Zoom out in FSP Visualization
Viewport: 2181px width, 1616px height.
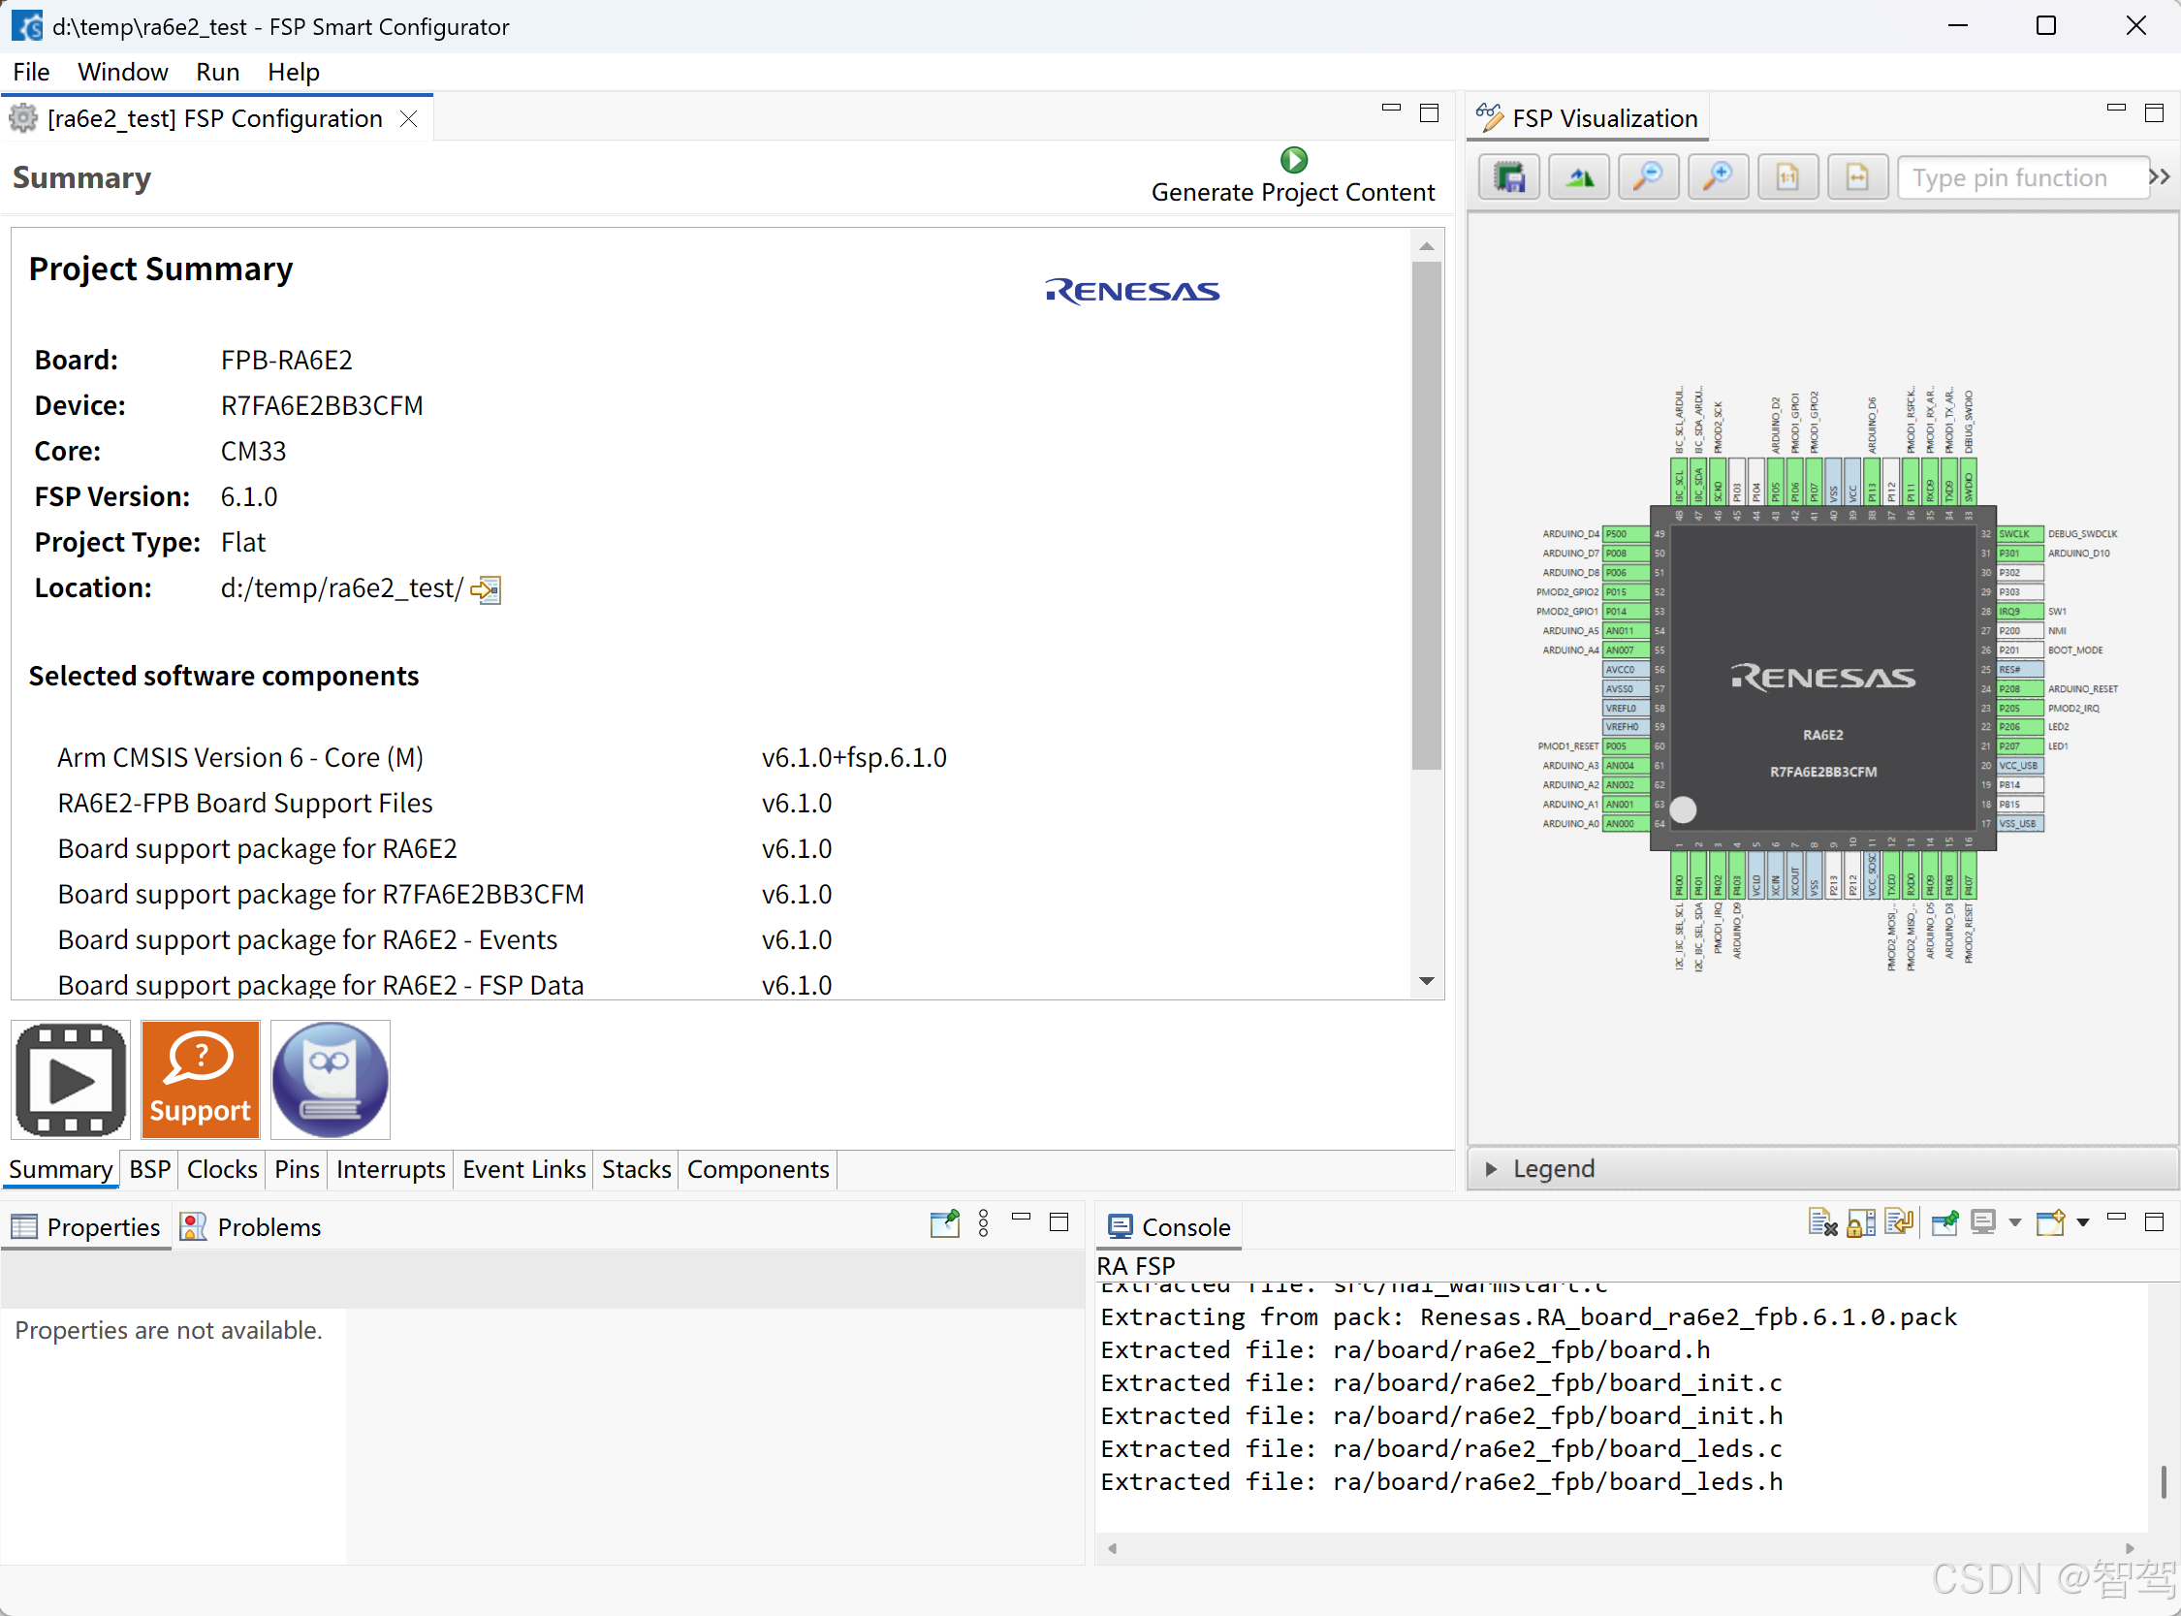click(x=1648, y=177)
